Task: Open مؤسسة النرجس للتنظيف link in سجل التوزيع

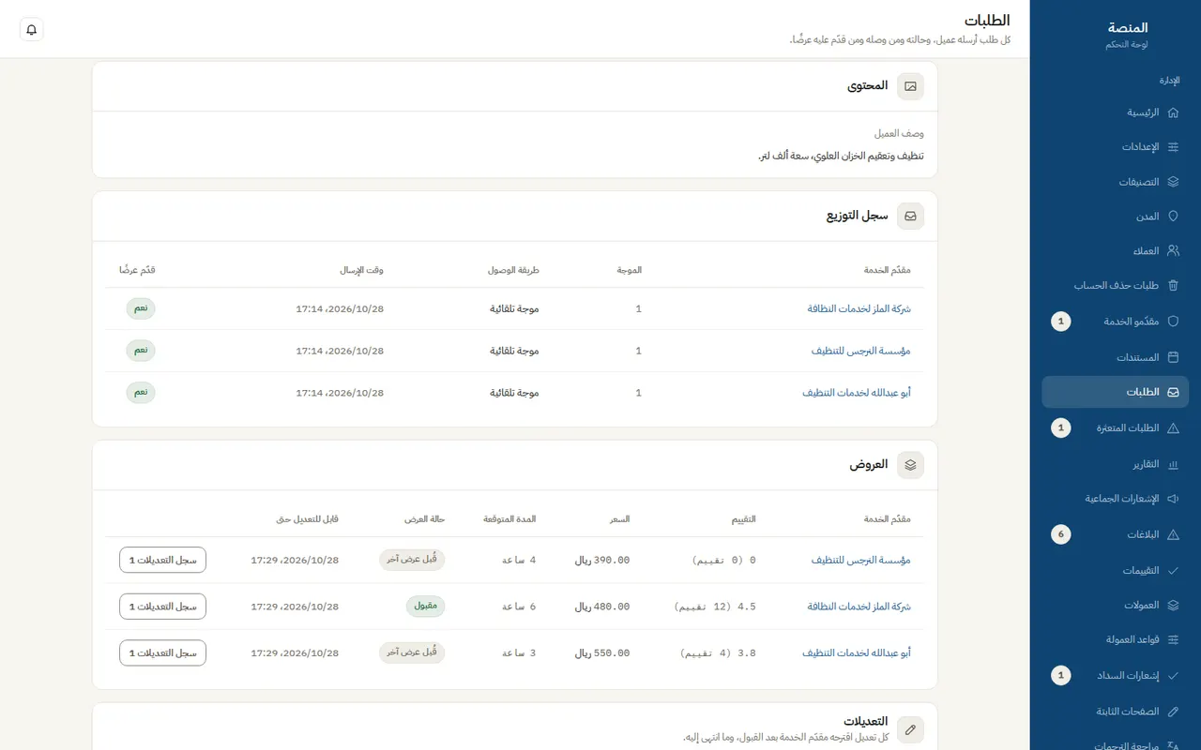Action: point(860,351)
